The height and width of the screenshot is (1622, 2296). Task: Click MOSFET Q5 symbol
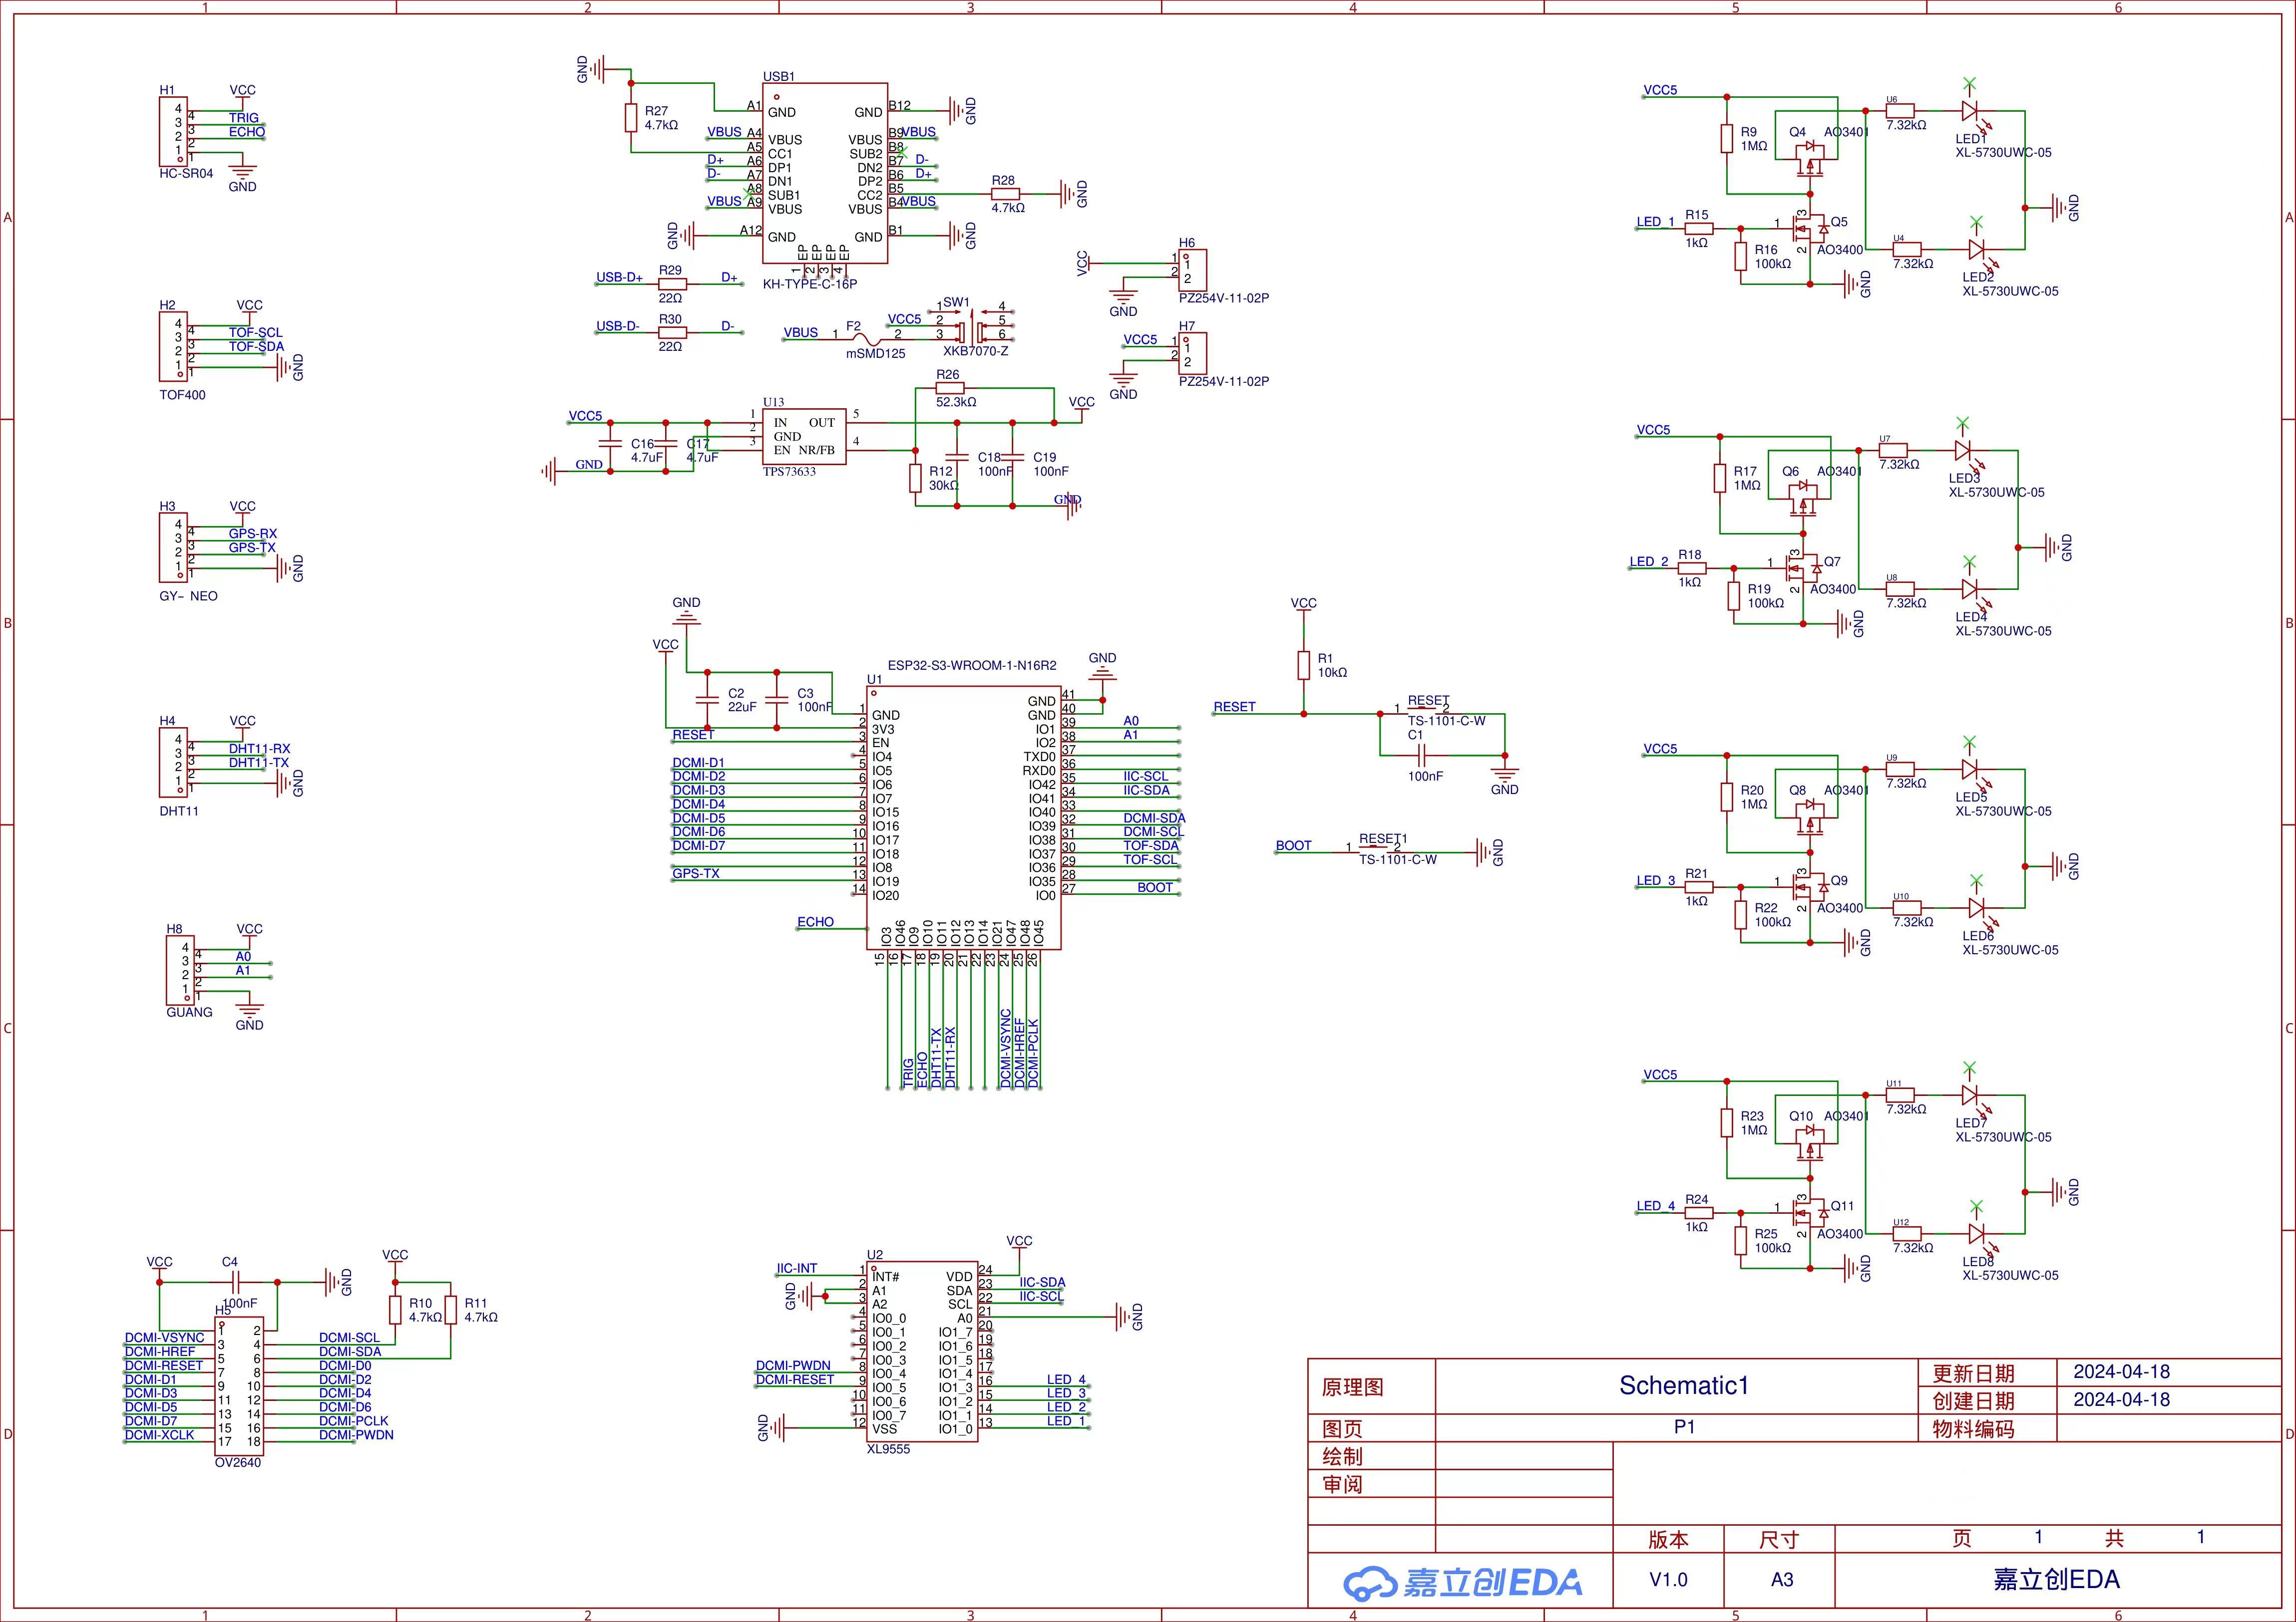(x=1810, y=228)
